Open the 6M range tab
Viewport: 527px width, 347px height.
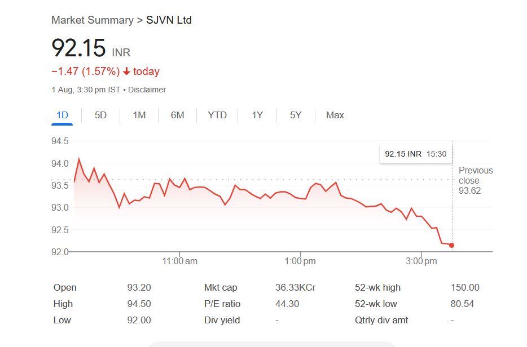click(177, 115)
